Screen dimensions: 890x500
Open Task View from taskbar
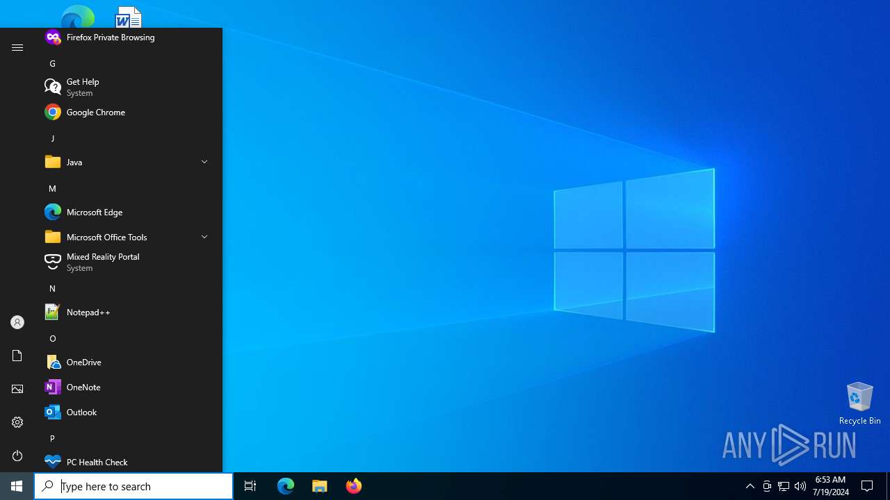pyautogui.click(x=250, y=486)
